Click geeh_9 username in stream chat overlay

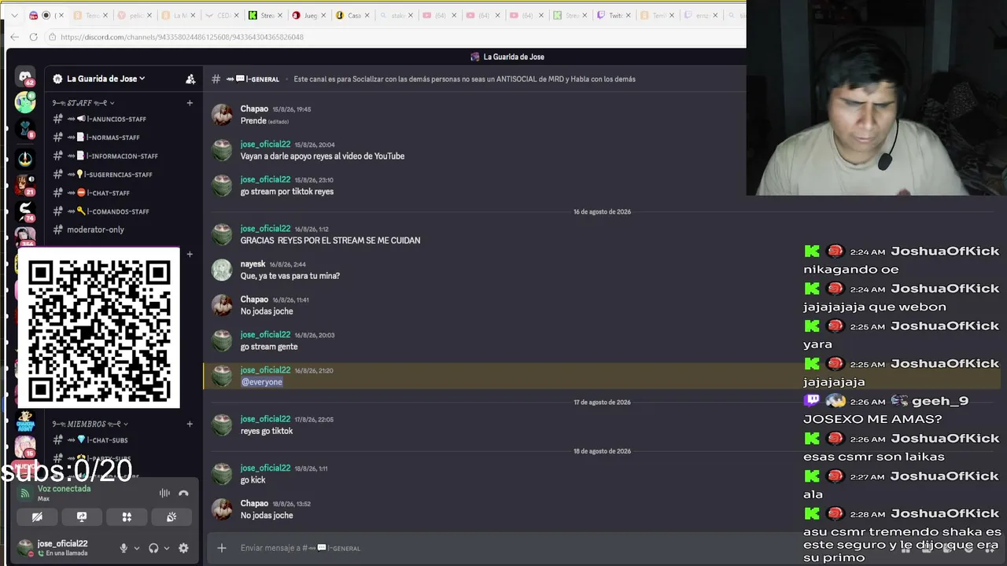coord(940,401)
